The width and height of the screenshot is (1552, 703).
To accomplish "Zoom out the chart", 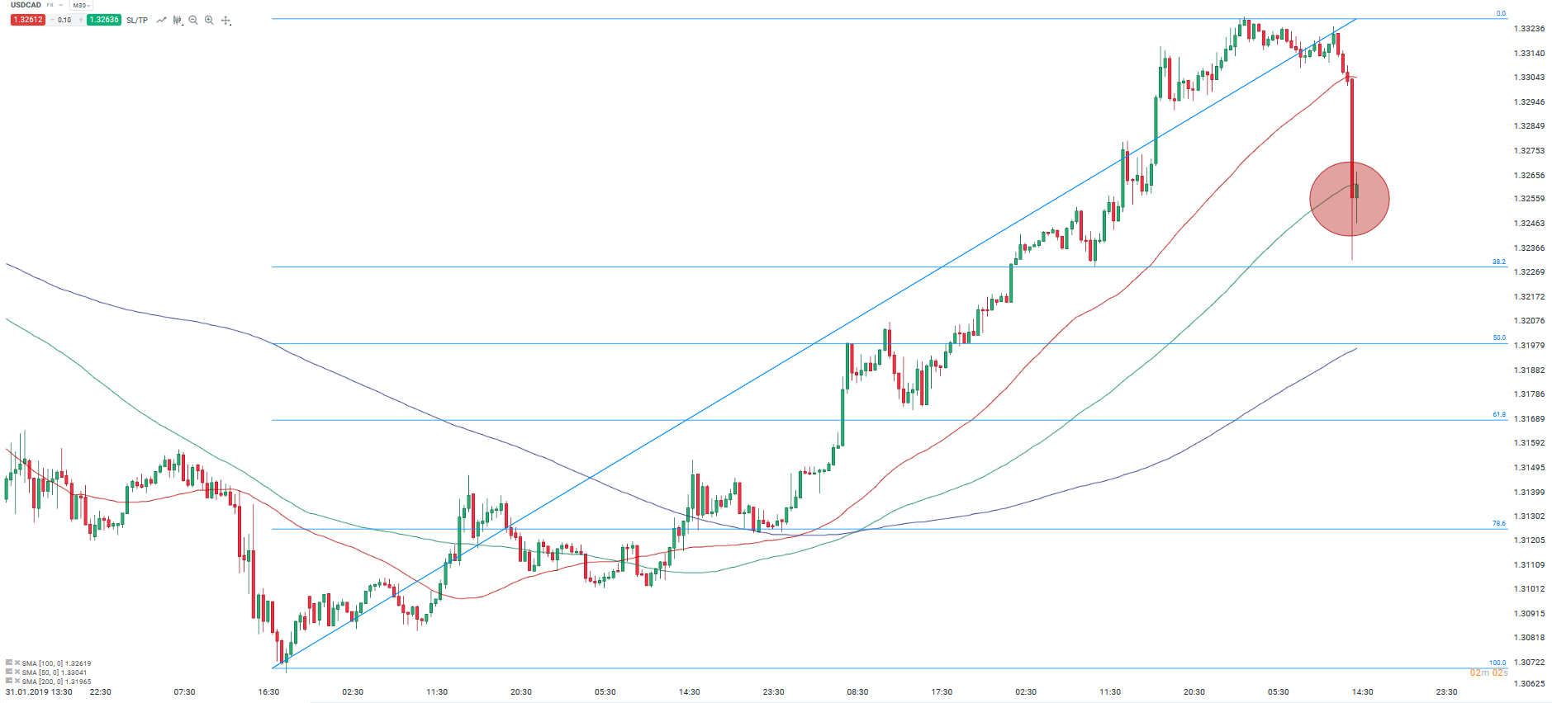I will coord(193,20).
